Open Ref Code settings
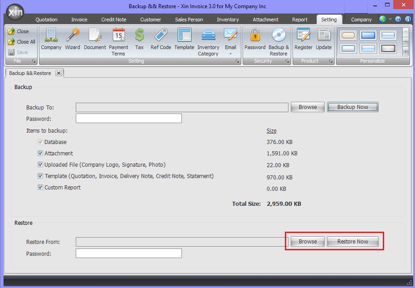Screen dimensions: 415x288 [x=161, y=39]
